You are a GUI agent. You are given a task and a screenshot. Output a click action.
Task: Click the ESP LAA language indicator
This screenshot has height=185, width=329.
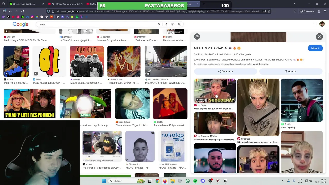(300, 181)
